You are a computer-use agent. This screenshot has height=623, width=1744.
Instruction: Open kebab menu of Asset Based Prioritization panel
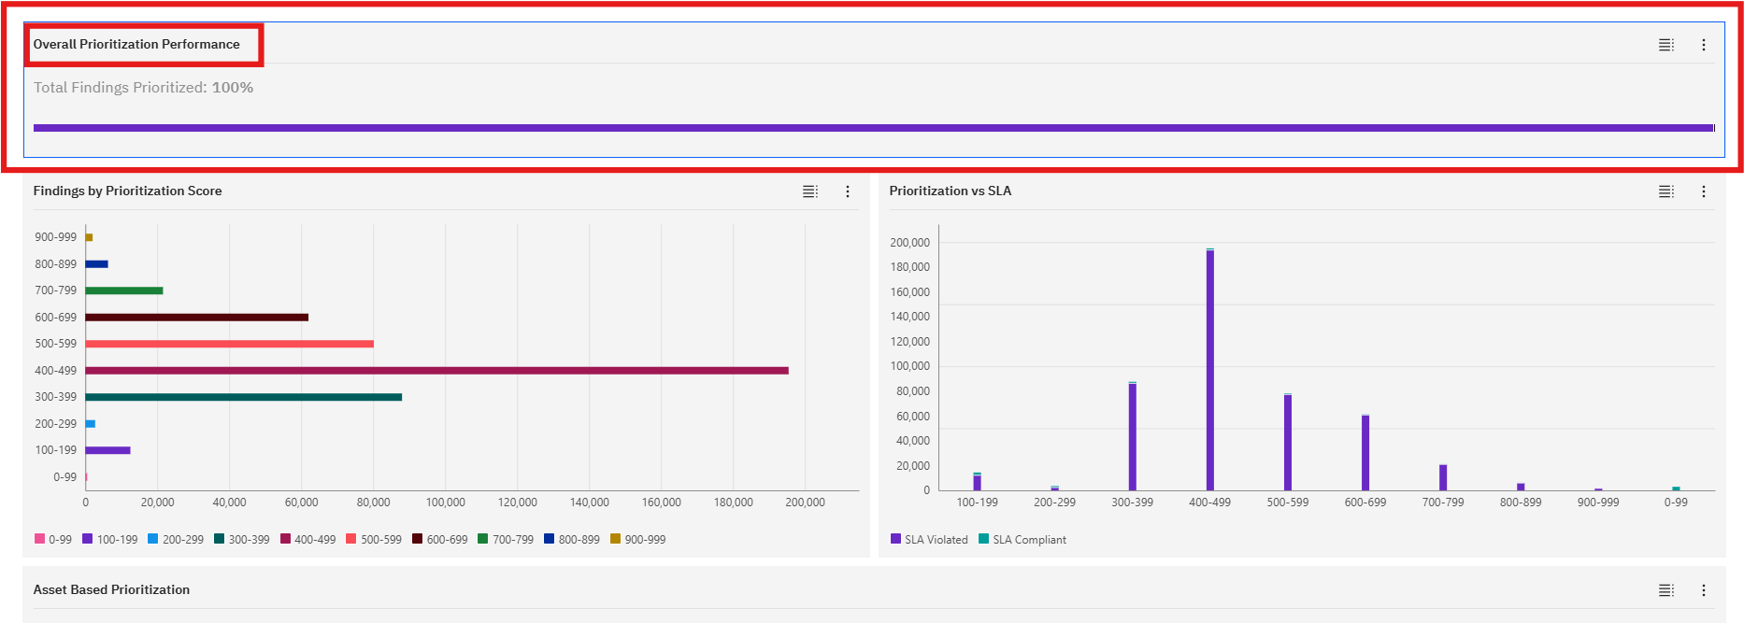point(1704,590)
